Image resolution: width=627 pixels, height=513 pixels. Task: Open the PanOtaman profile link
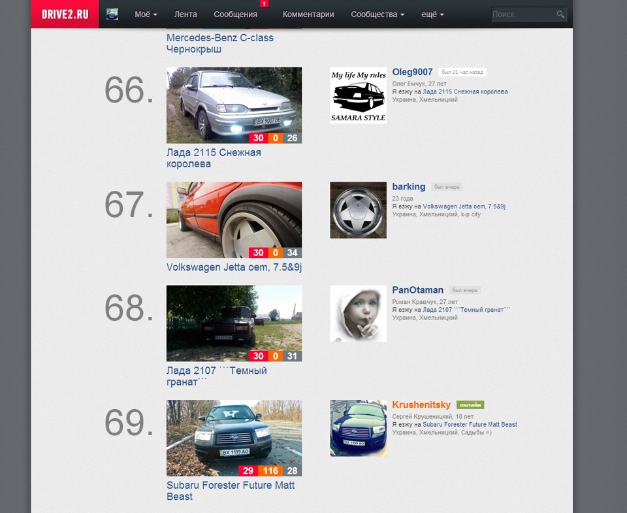(417, 290)
